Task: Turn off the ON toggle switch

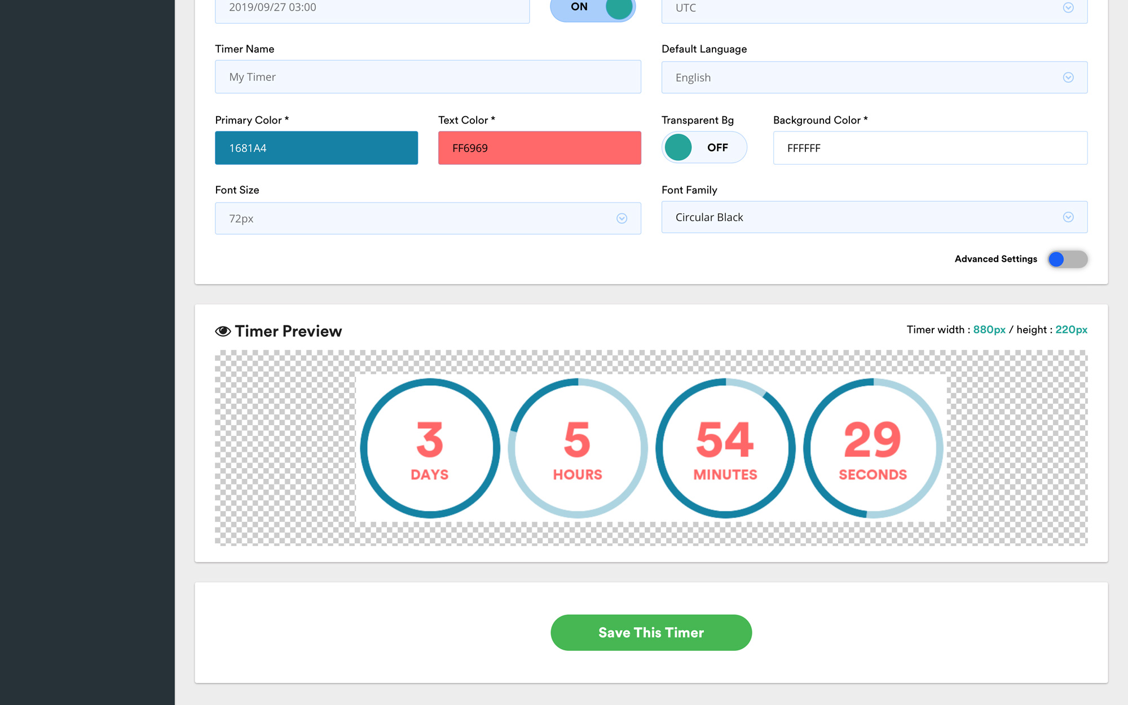Action: coord(593,8)
